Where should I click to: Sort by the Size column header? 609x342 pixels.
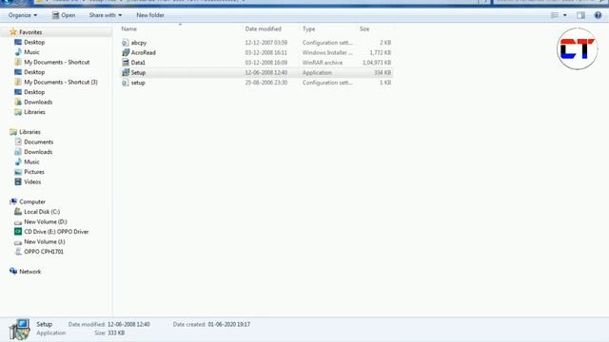pyautogui.click(x=364, y=28)
